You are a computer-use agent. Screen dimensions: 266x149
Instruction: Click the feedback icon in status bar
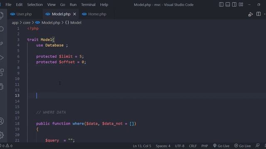pyautogui.click(x=258, y=146)
